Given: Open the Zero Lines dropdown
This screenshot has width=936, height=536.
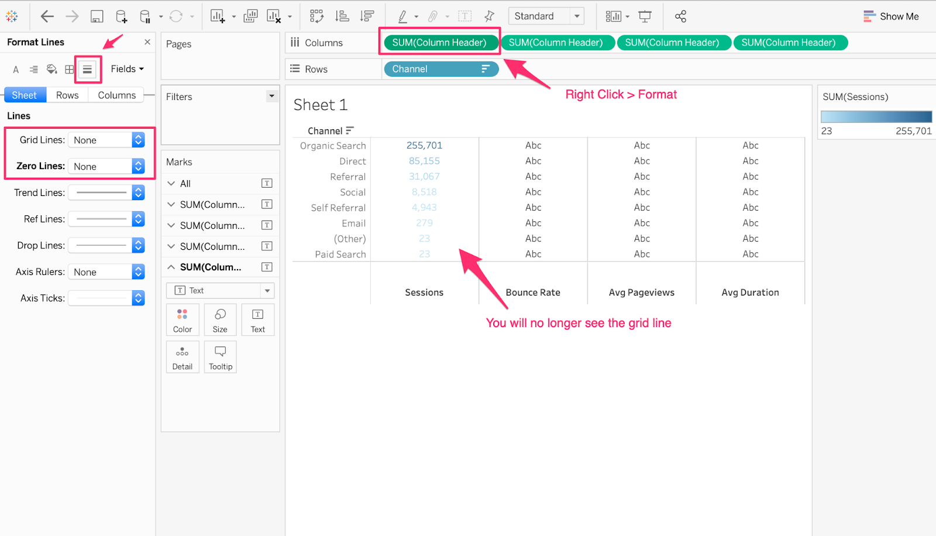Looking at the screenshot, I should tap(138, 166).
